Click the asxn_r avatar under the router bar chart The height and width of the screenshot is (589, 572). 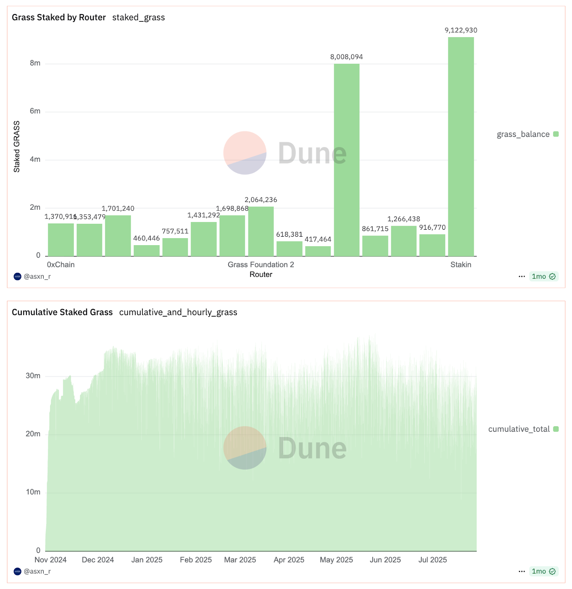(x=17, y=276)
